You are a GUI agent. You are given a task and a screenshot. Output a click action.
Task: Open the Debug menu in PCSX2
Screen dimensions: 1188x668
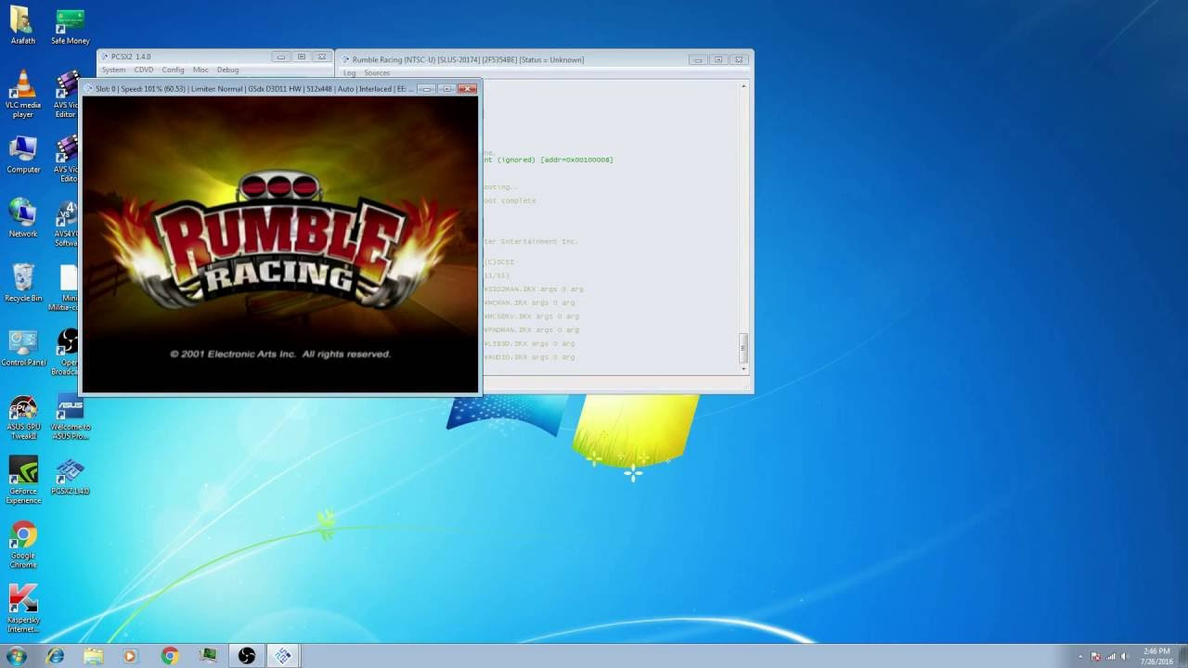(227, 70)
